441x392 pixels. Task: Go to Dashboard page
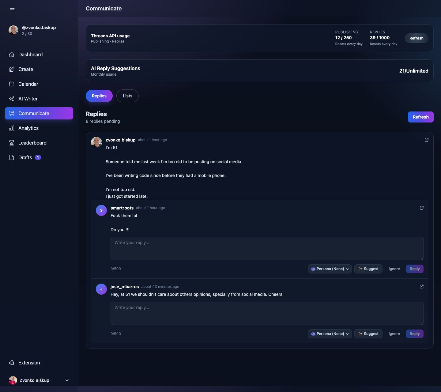39,55
